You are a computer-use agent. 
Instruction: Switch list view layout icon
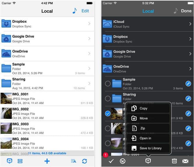tap(20, 161)
